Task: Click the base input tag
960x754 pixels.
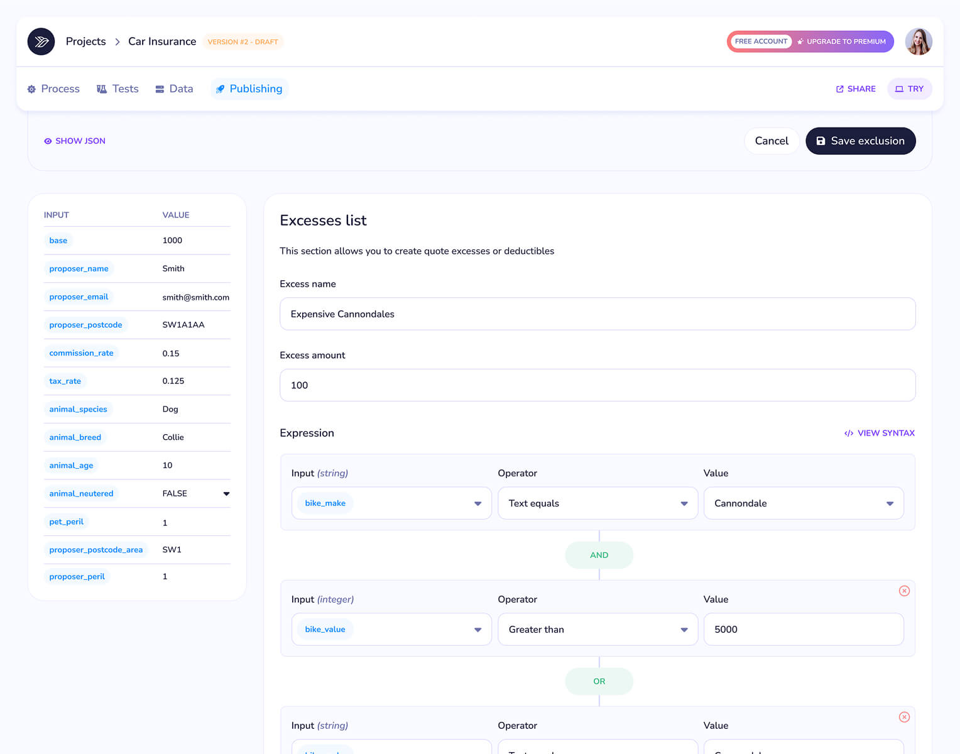Action: (x=58, y=241)
